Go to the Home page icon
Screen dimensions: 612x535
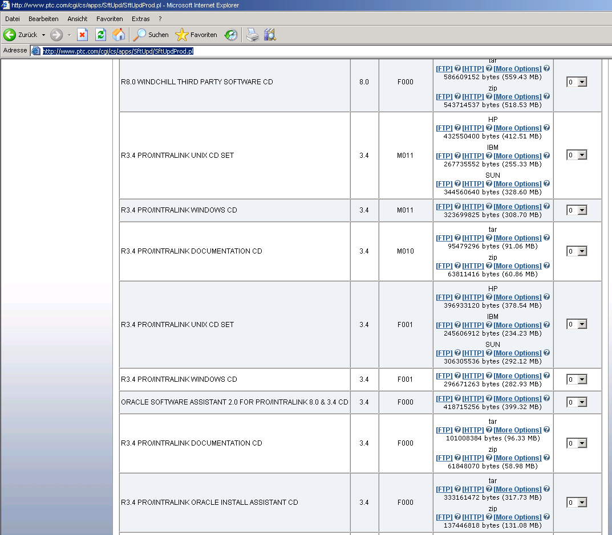tap(119, 35)
